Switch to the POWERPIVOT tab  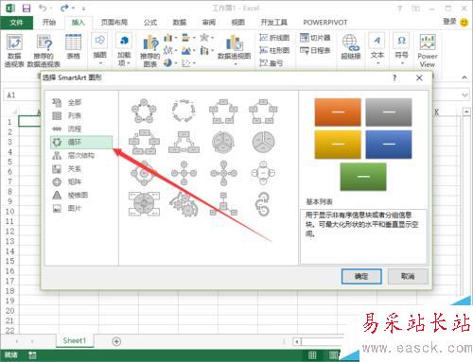pos(325,23)
